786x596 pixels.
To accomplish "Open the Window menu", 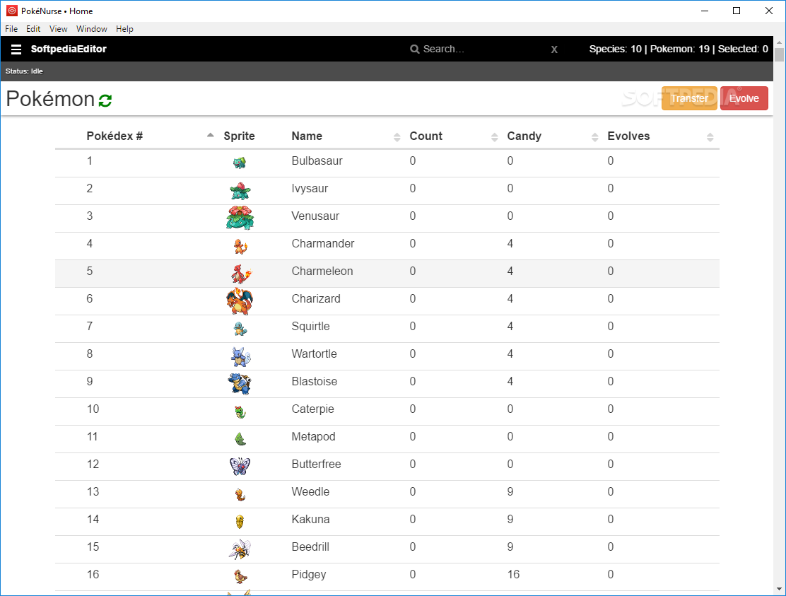I will click(x=92, y=28).
